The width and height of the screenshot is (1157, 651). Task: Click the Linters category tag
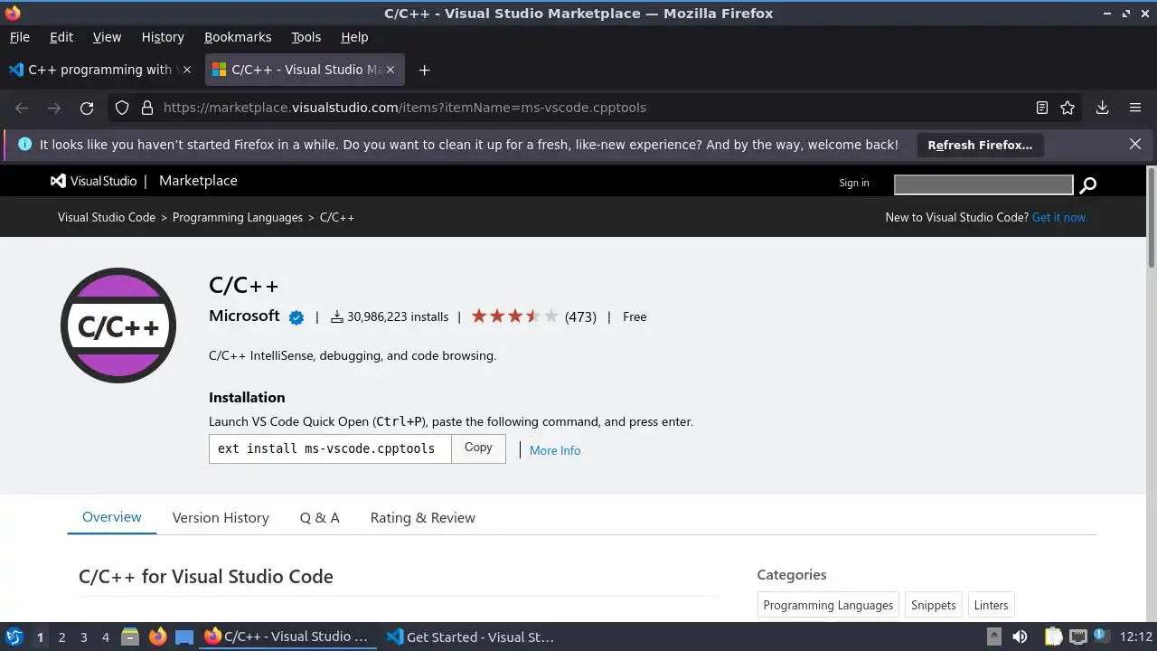click(x=991, y=605)
